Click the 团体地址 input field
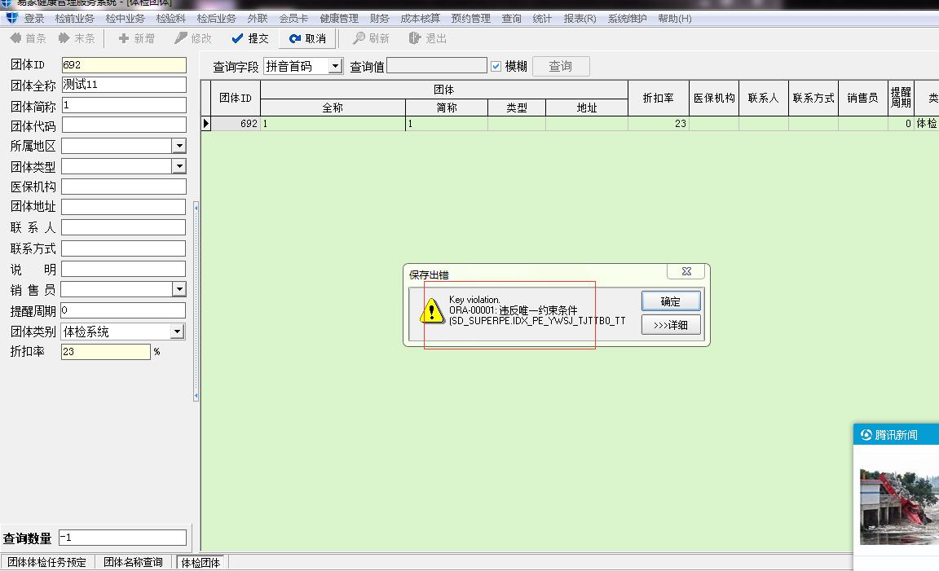Viewport: 939px width, 571px height. click(123, 207)
